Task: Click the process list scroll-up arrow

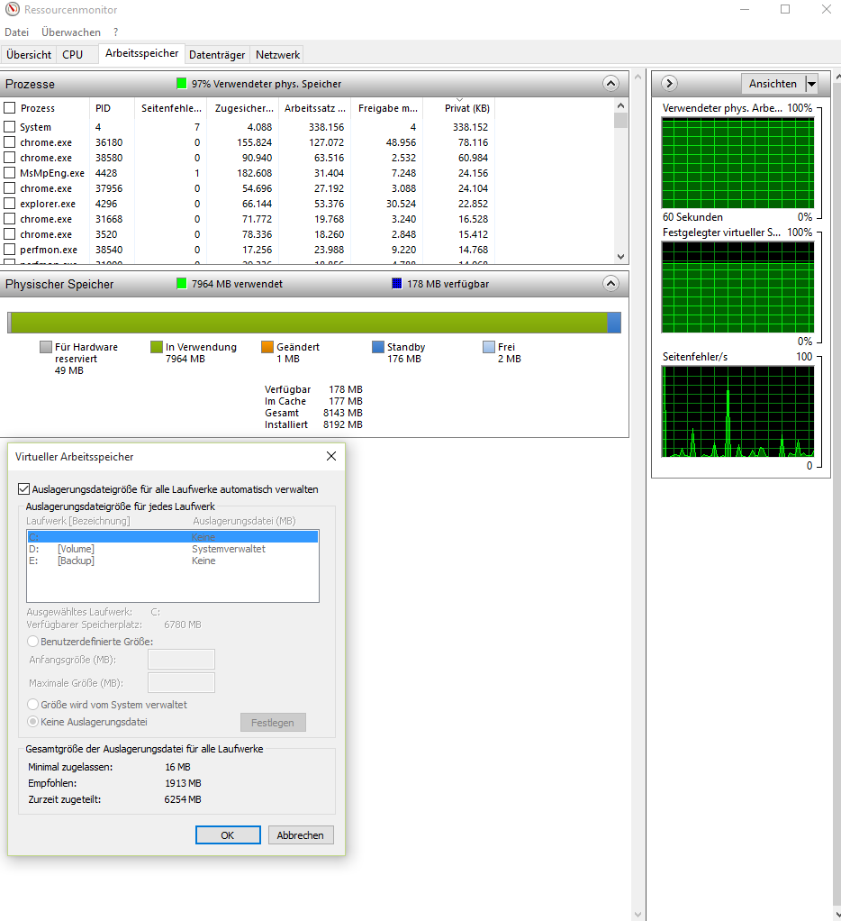Action: [x=620, y=105]
